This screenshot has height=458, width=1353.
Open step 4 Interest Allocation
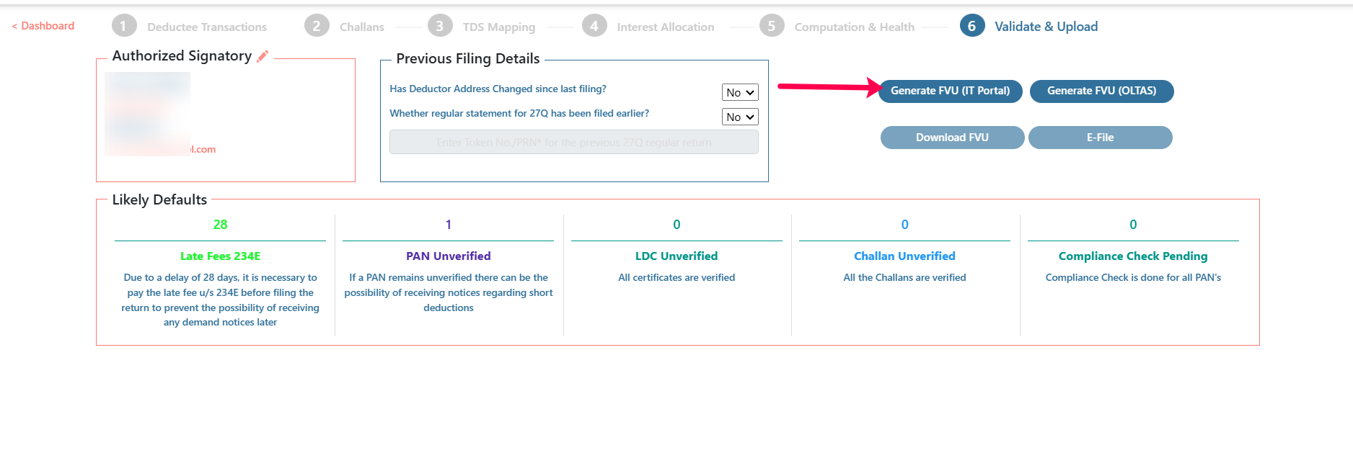coord(648,27)
